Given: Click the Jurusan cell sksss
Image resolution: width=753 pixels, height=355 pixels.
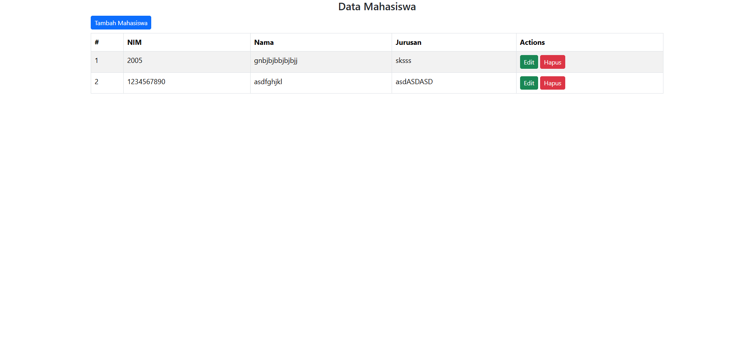Looking at the screenshot, I should click(x=403, y=61).
